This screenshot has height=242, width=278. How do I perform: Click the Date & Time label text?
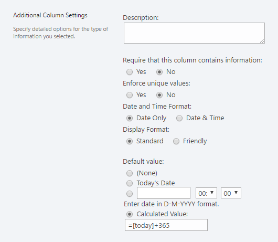(205, 118)
